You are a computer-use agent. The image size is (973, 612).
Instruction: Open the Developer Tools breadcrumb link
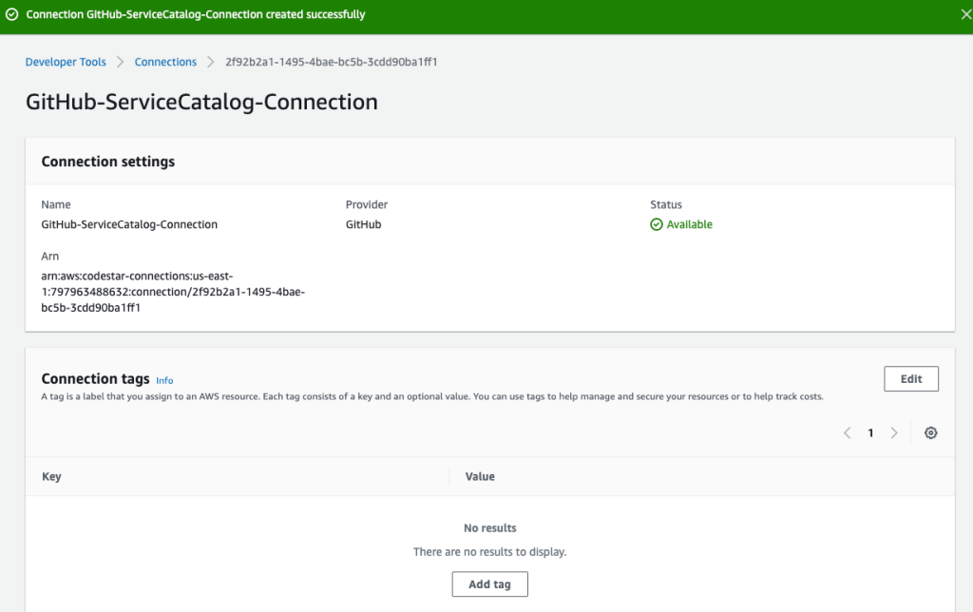coord(65,62)
